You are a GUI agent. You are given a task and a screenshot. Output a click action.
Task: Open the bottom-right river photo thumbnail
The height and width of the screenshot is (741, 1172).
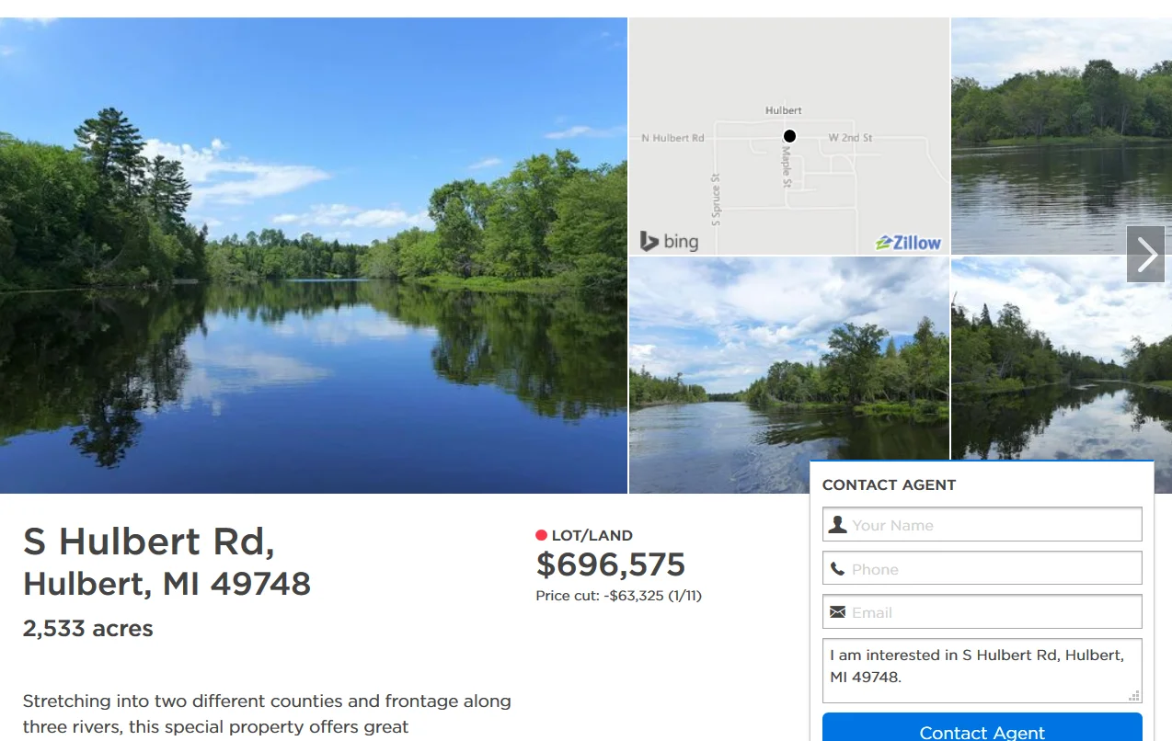(x=1062, y=358)
